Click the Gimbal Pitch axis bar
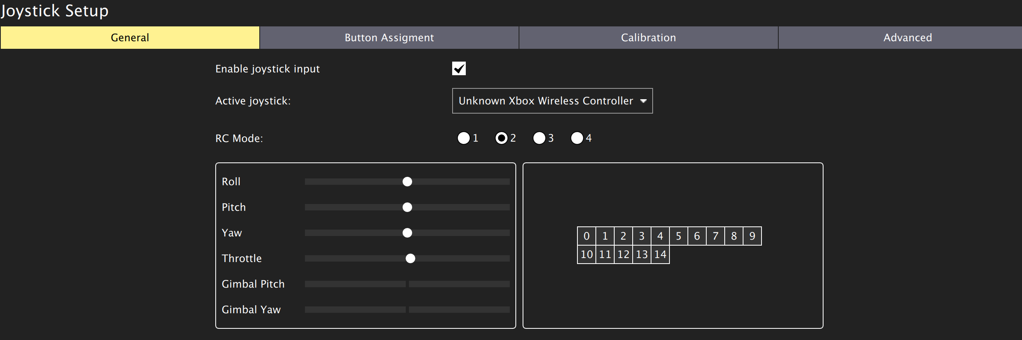 point(407,284)
